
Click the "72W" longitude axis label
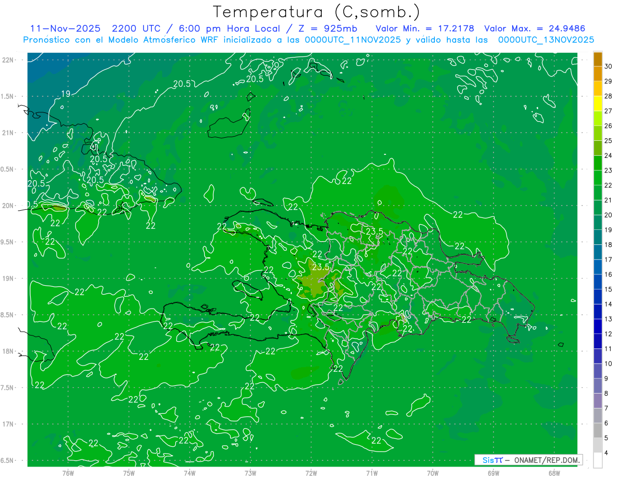click(311, 473)
